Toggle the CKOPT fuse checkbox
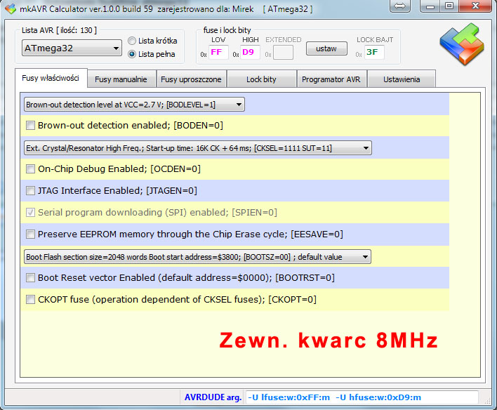The height and width of the screenshot is (410, 497). click(x=30, y=299)
